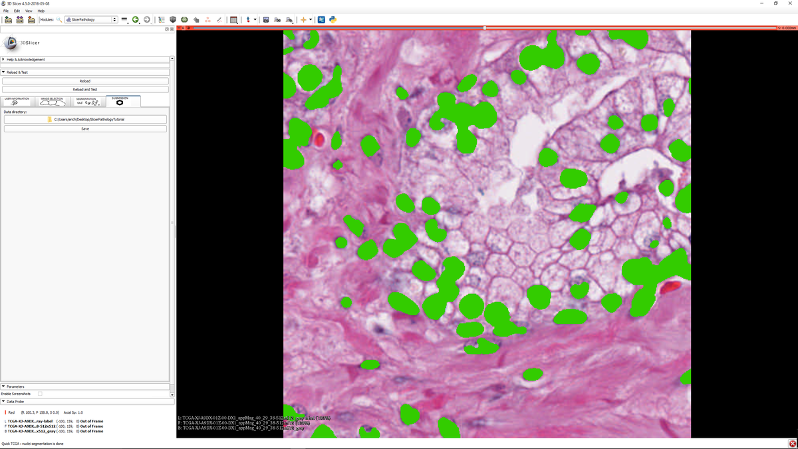
Task: Open the module finder magnifier icon
Action: 59,19
